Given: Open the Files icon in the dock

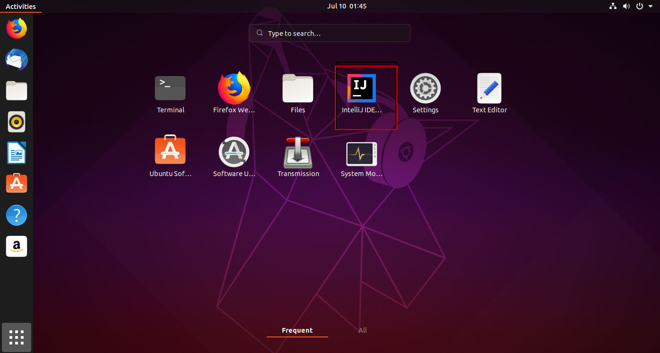Looking at the screenshot, I should pyautogui.click(x=17, y=91).
